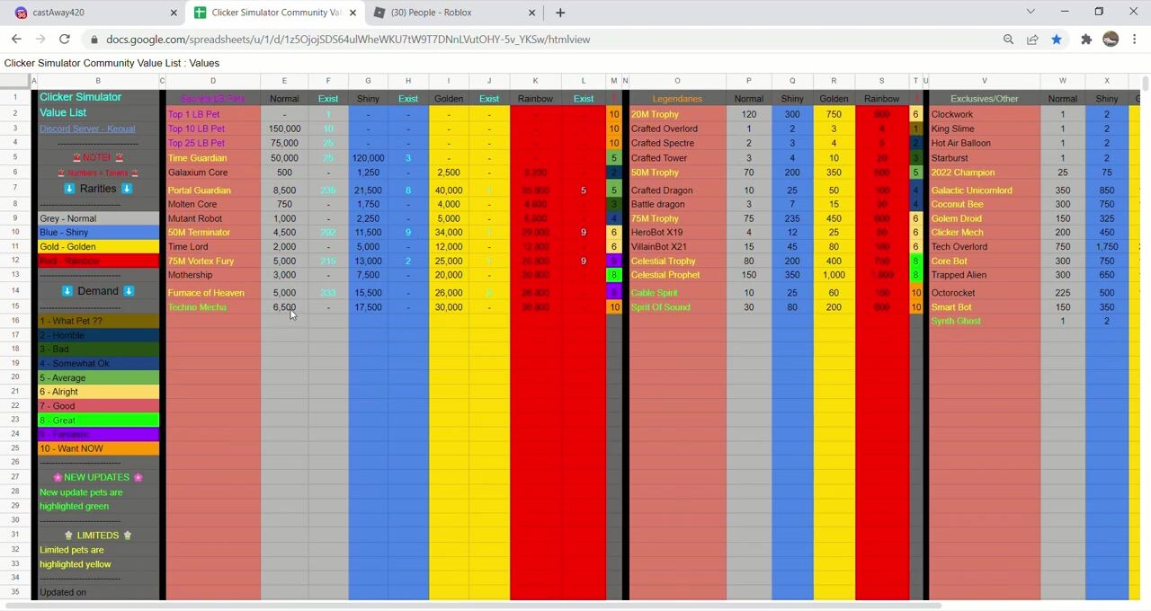1151x611 pixels.
Task: Click the Cable Spirit cell
Action: click(677, 292)
